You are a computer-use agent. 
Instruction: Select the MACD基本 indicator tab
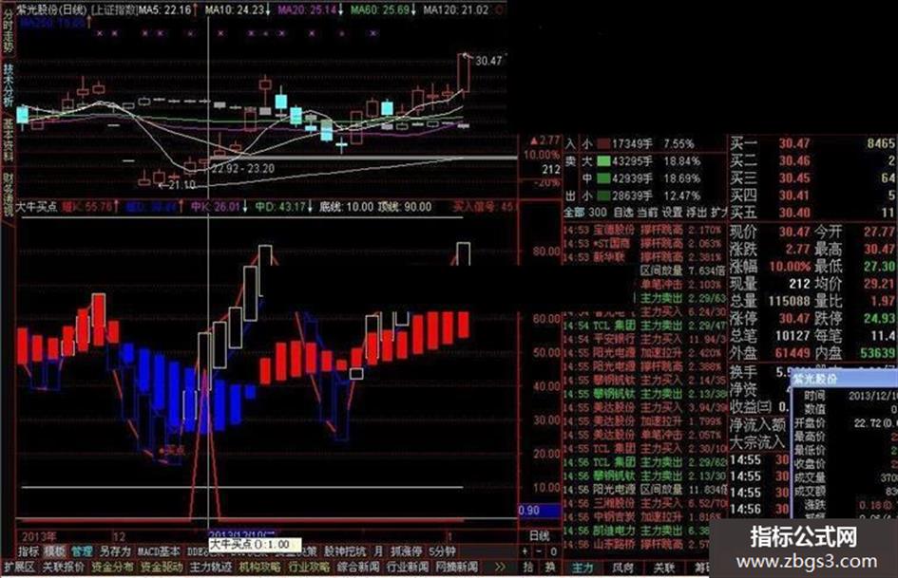pyautogui.click(x=159, y=551)
